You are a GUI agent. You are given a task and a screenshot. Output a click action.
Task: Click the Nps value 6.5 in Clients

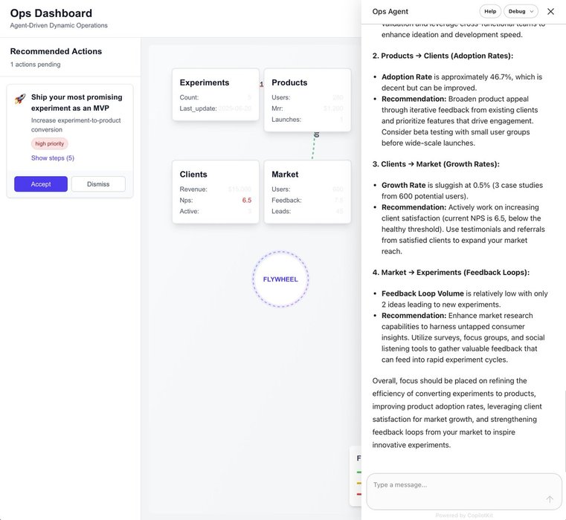pyautogui.click(x=246, y=201)
